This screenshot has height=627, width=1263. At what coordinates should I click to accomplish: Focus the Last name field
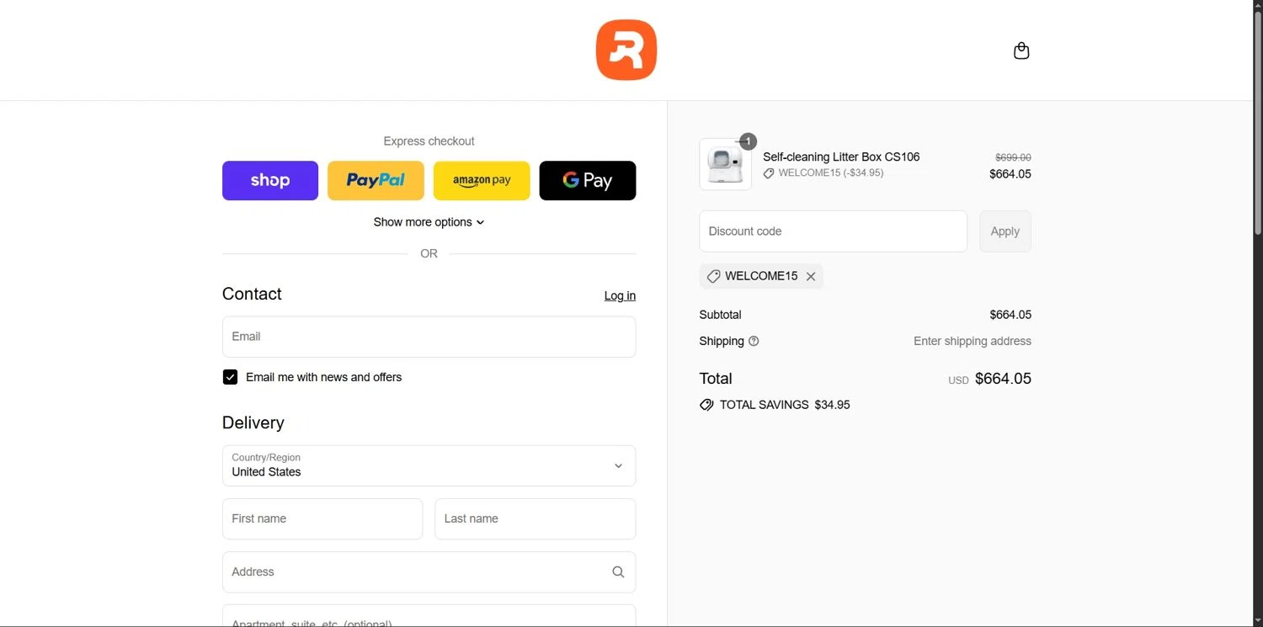point(536,518)
